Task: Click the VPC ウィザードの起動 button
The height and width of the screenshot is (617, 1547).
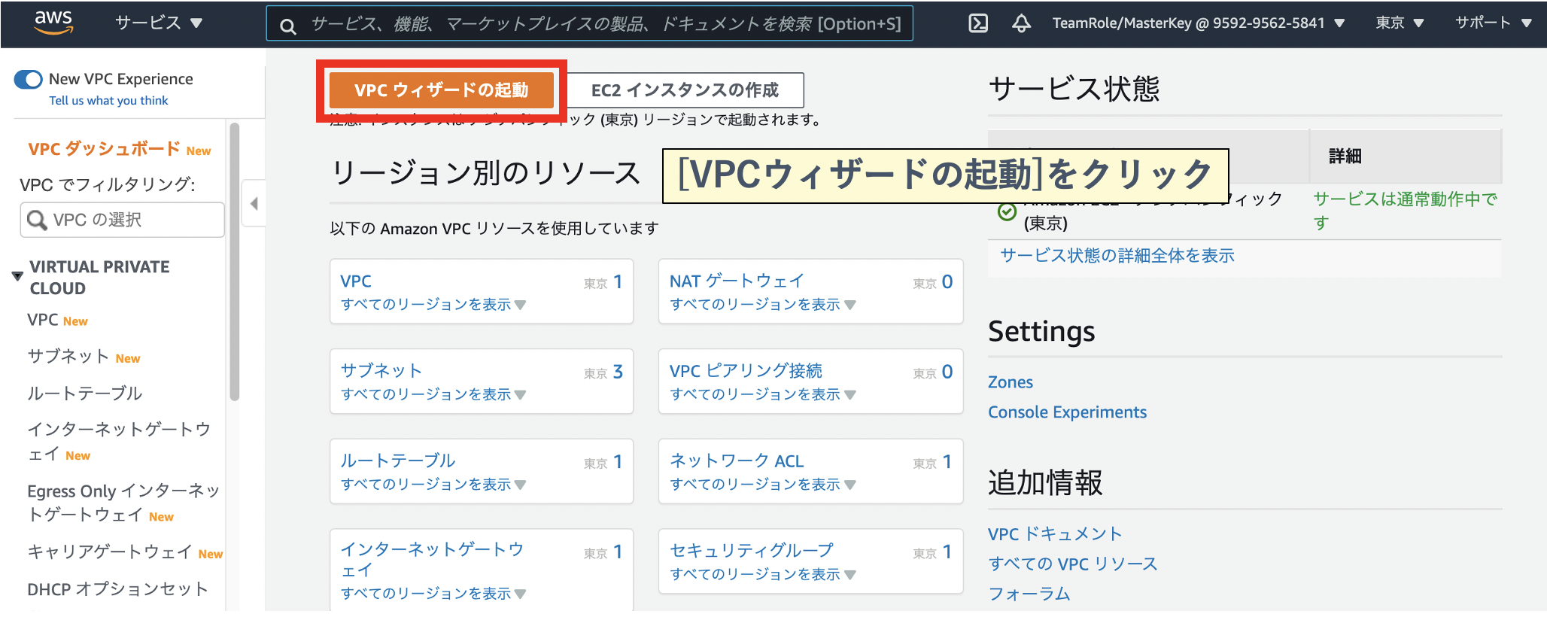Action: point(442,90)
